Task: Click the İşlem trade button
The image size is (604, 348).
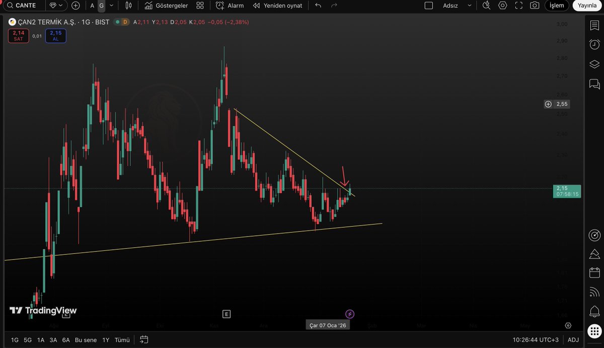Action: point(557,6)
